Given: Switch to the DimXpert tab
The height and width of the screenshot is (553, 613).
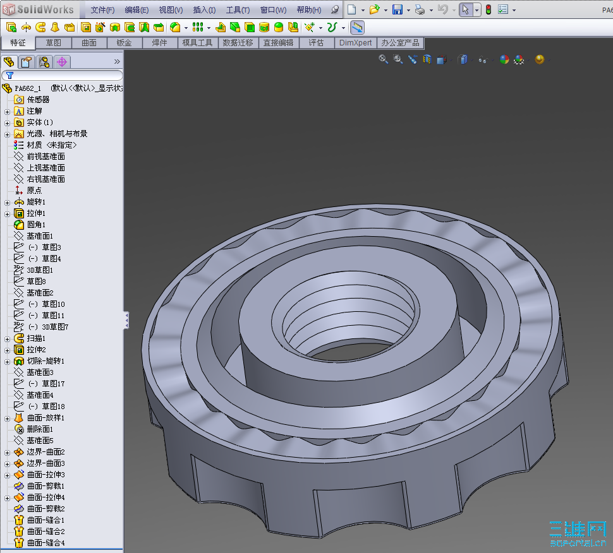Looking at the screenshot, I should (x=355, y=42).
